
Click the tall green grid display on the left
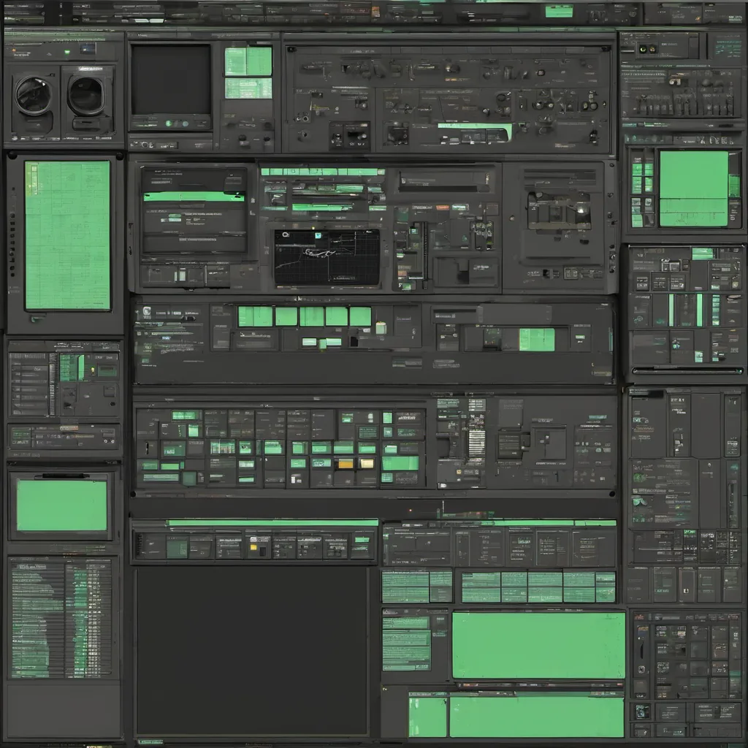(x=67, y=235)
